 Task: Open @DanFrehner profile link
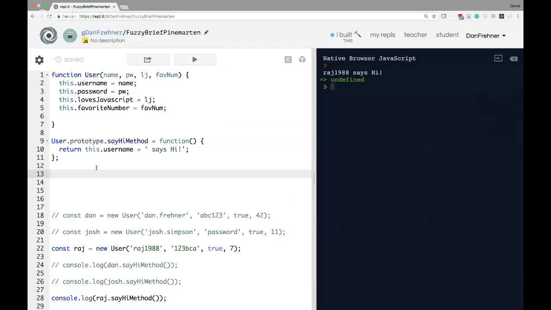pos(102,32)
